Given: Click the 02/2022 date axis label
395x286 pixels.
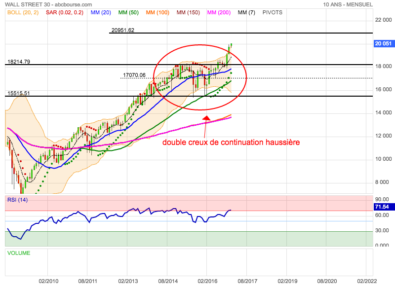Looking at the screenshot, I should pyautogui.click(x=367, y=281).
